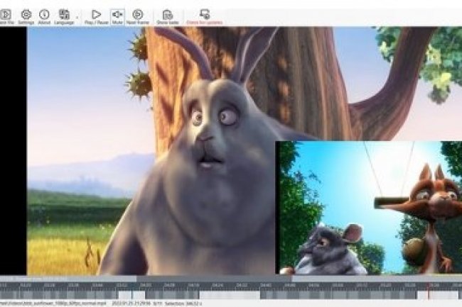Viewport: 462px width, 307px height.
Task: Toggle the Mute speaker button
Action: coord(117,16)
